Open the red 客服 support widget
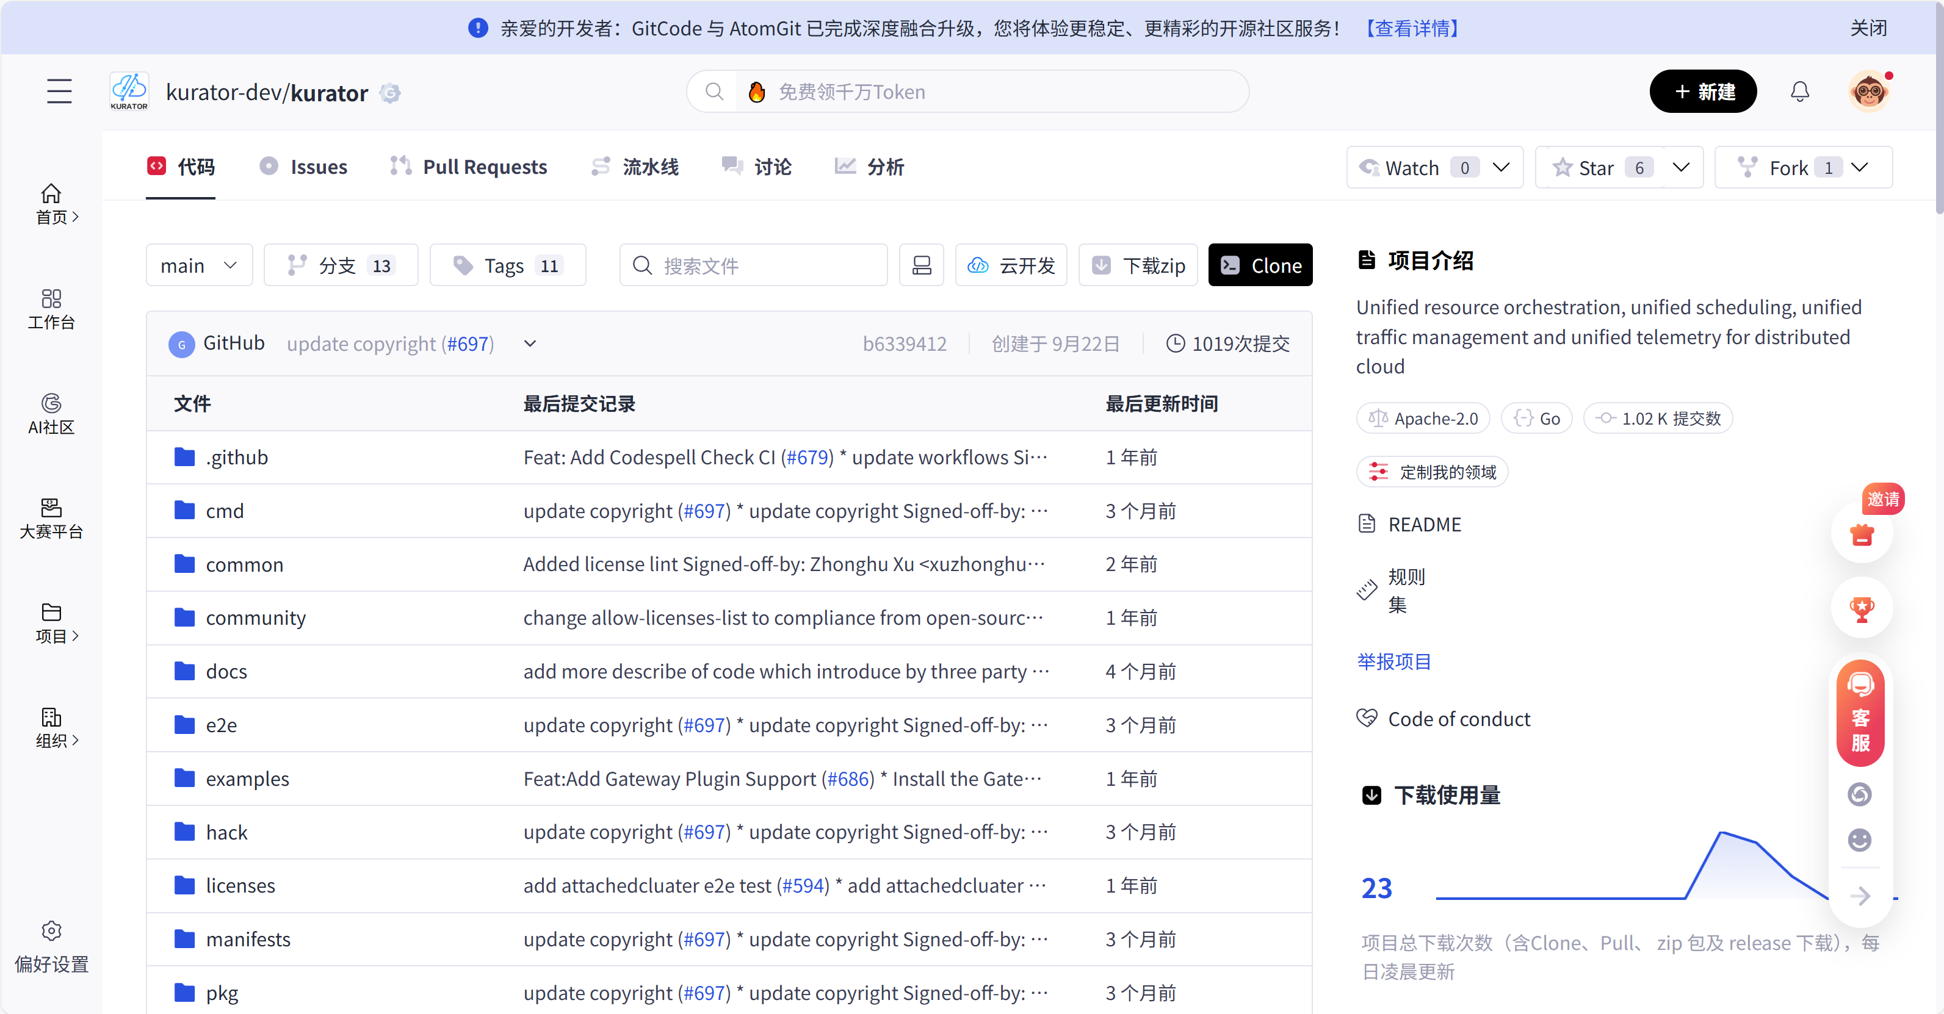Viewport: 1944px width, 1014px height. (1860, 712)
